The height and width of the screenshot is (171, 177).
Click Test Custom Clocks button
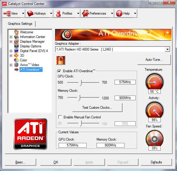point(97,108)
